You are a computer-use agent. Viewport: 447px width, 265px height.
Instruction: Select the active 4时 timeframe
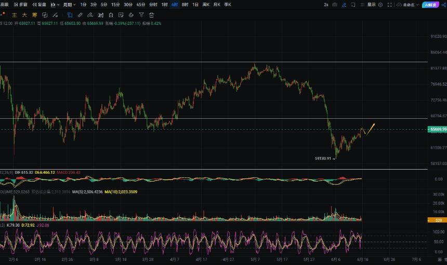pos(175,5)
